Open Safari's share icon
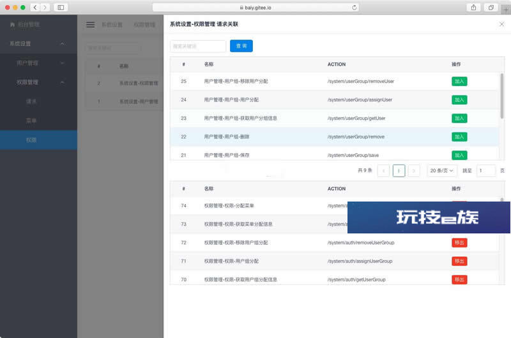511x338 pixels. click(x=473, y=7)
